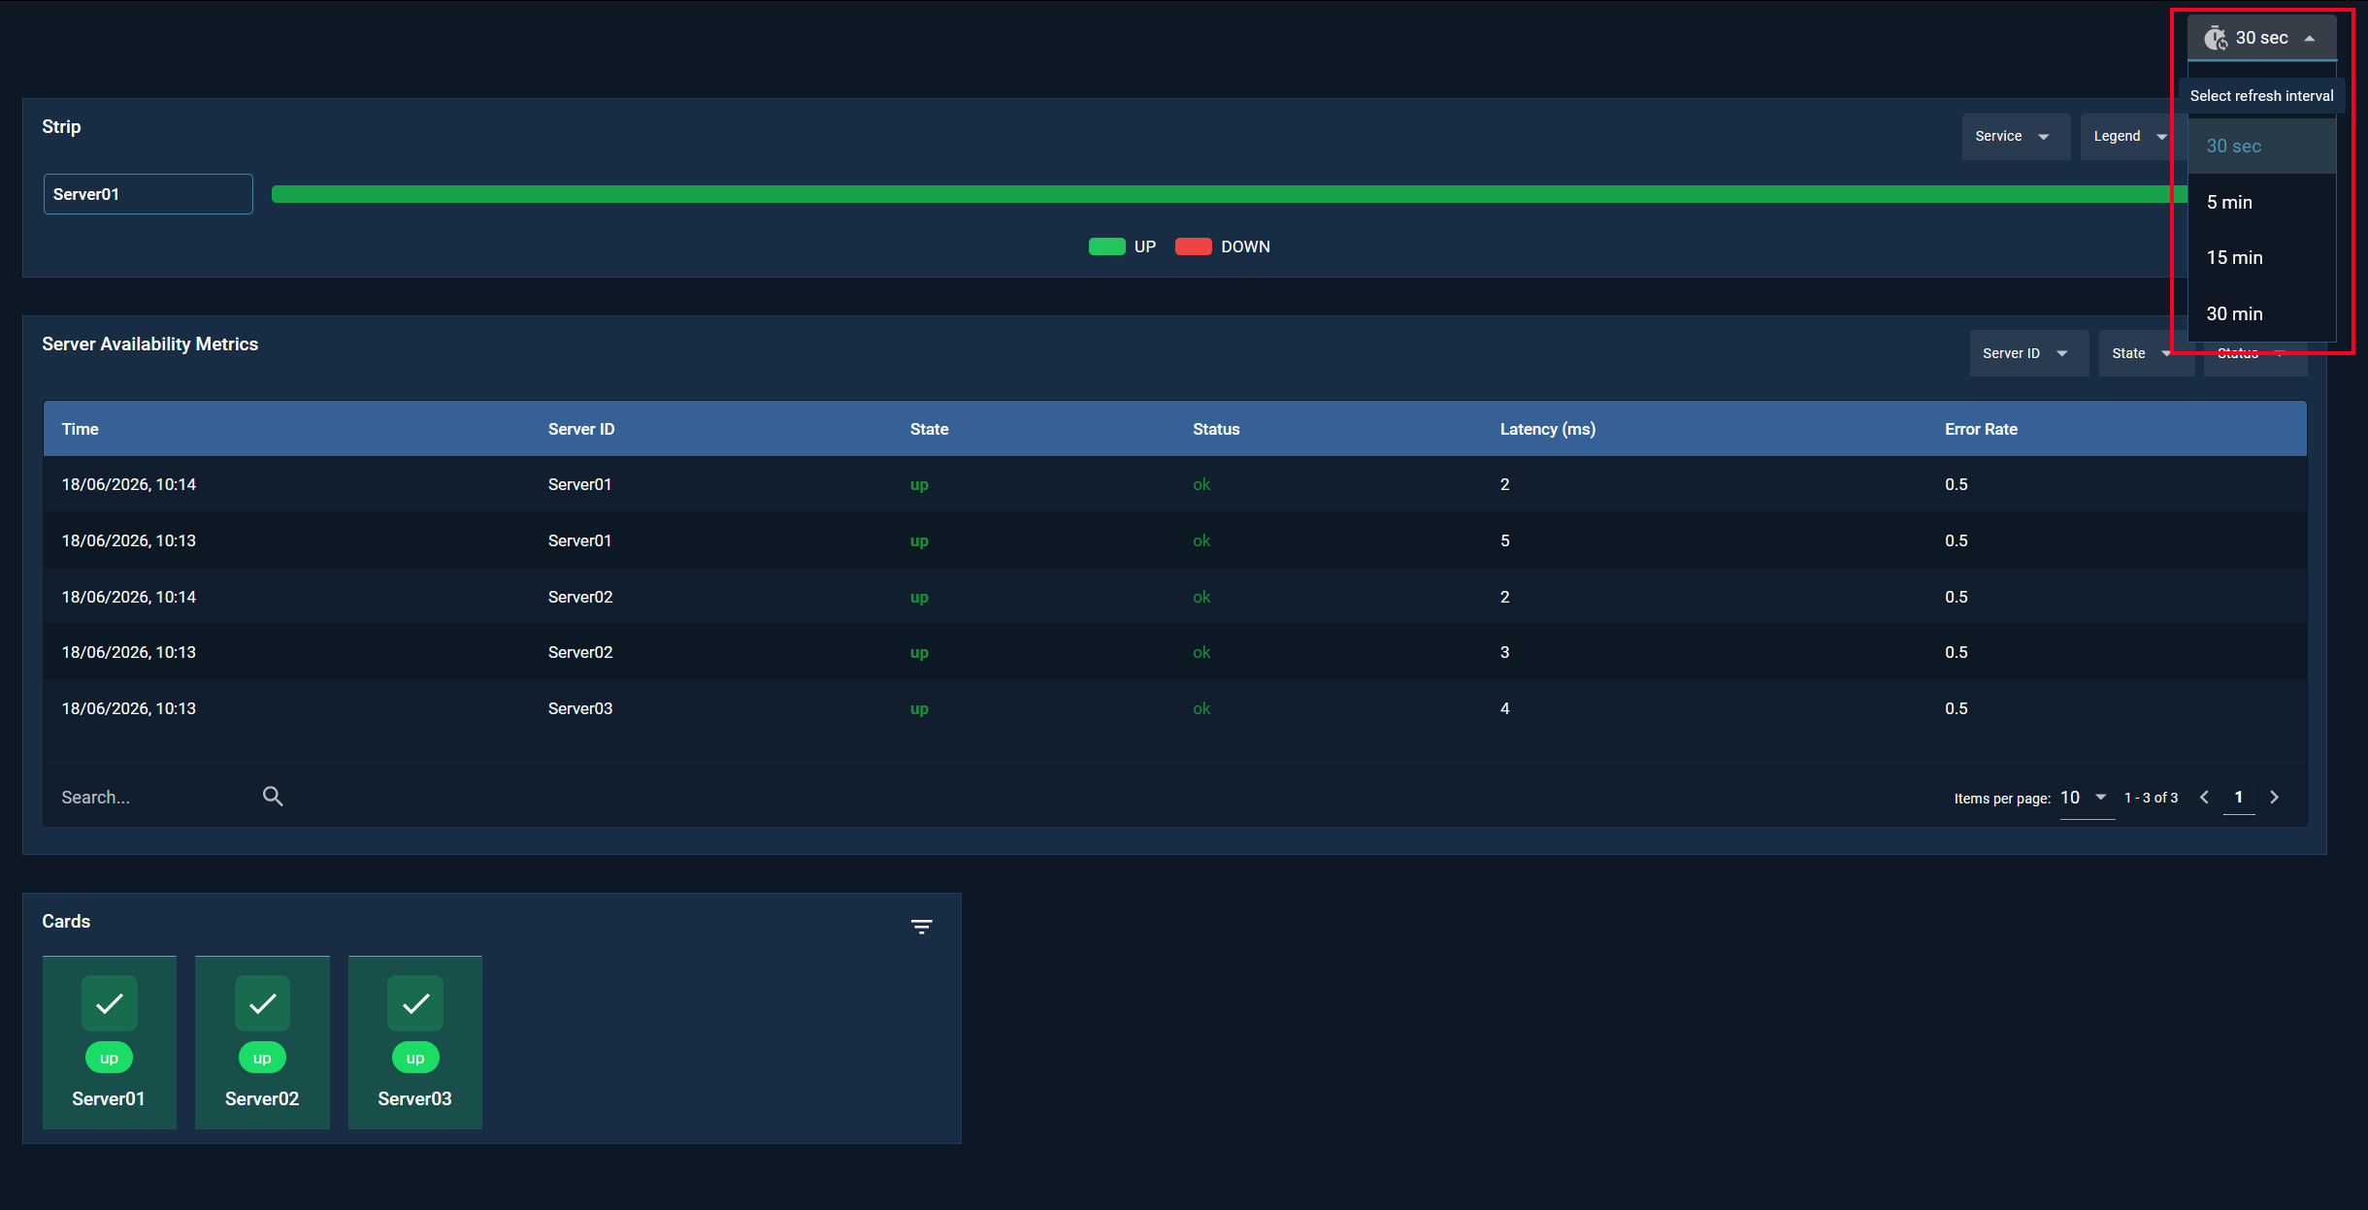The height and width of the screenshot is (1210, 2368).
Task: Click the up badge on Server03 card
Action: point(415,1058)
